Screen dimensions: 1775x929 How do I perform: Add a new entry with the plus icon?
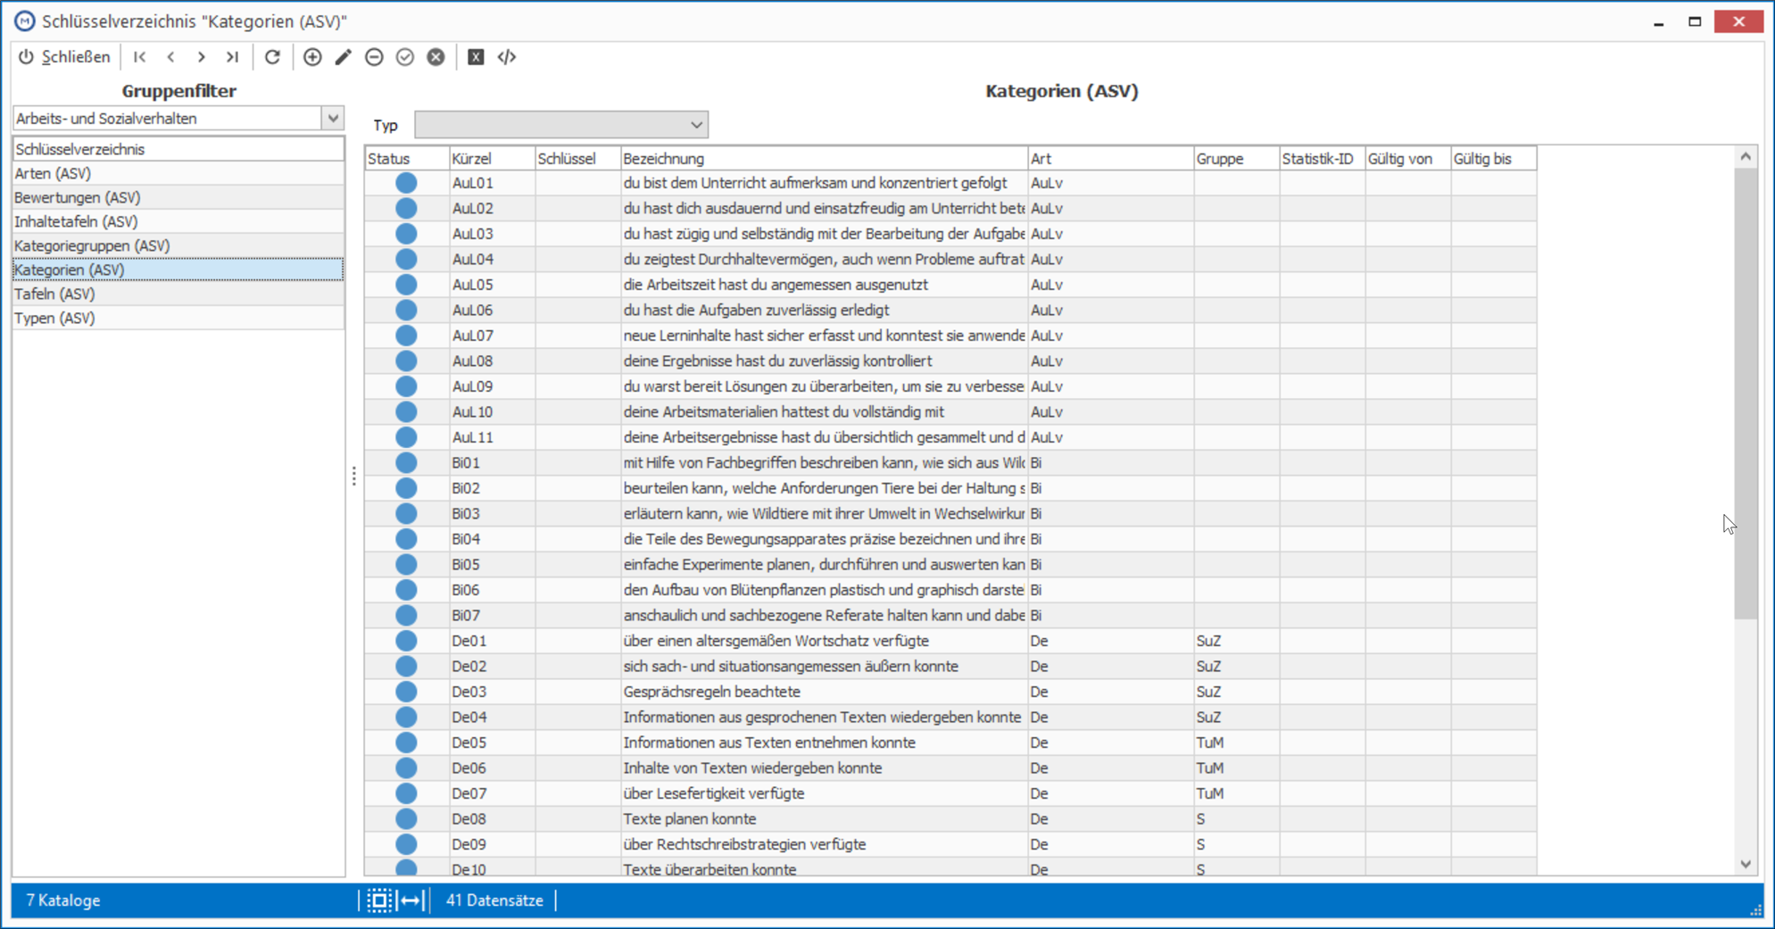click(312, 57)
